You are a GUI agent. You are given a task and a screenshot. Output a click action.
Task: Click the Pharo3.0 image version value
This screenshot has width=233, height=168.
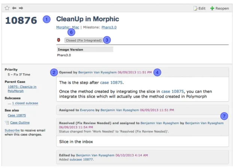point(64,55)
